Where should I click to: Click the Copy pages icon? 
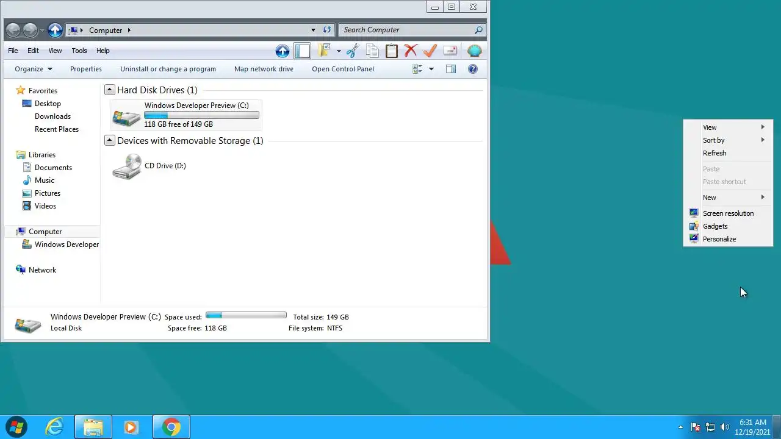[372, 51]
